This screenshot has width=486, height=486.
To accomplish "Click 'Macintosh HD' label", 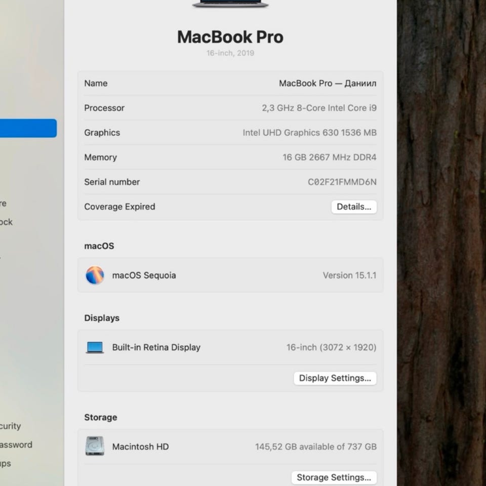I will (140, 447).
